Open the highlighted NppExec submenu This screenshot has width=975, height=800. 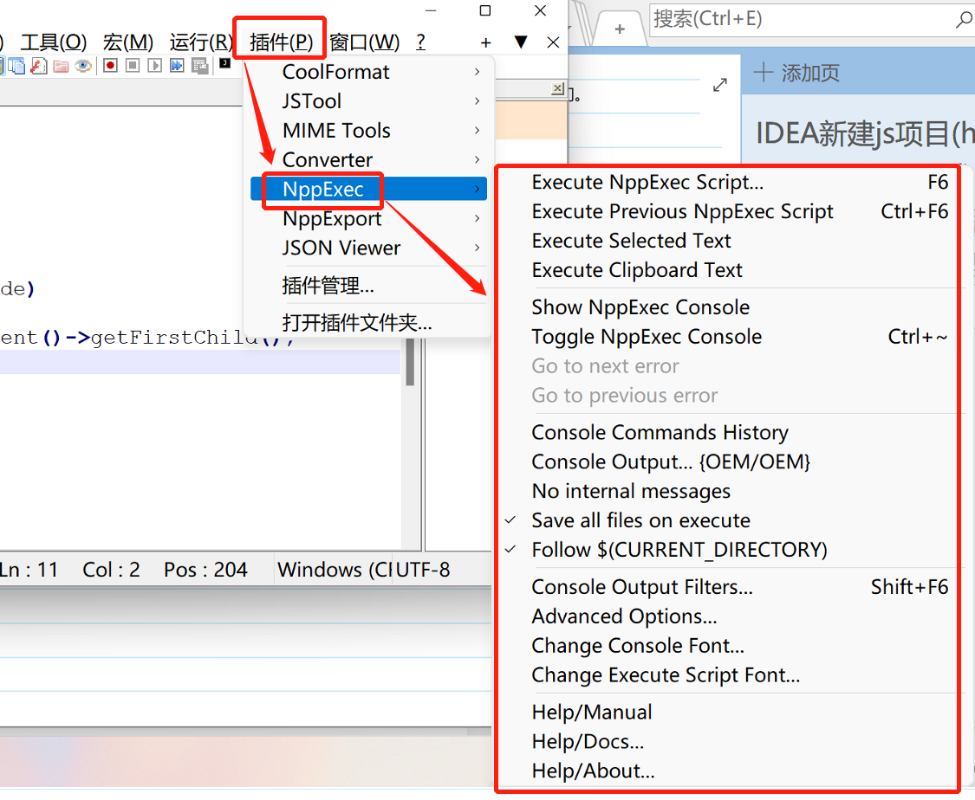tap(368, 189)
